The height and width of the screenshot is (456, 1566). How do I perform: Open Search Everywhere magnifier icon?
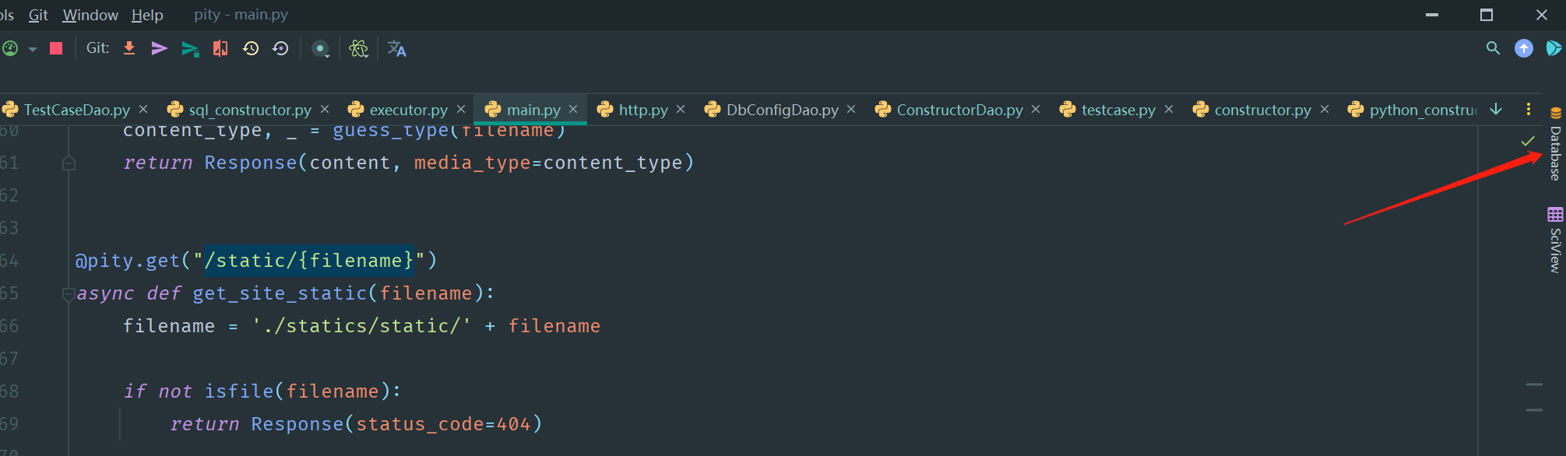(x=1493, y=48)
